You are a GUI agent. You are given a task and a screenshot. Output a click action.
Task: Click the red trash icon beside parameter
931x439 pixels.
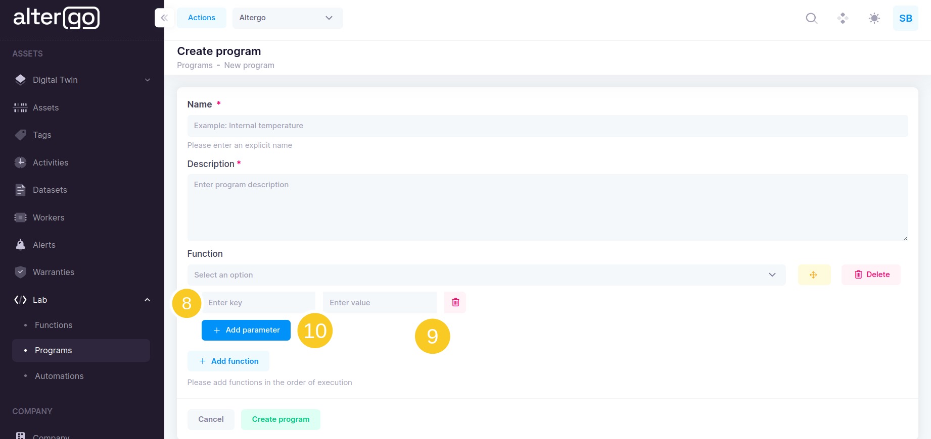click(455, 302)
